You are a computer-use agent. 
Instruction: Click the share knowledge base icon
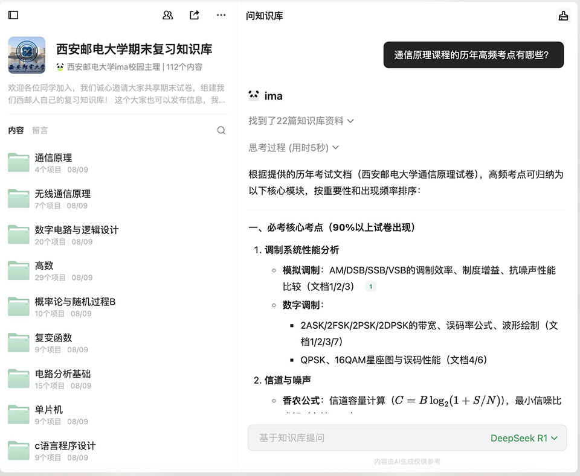(x=195, y=15)
